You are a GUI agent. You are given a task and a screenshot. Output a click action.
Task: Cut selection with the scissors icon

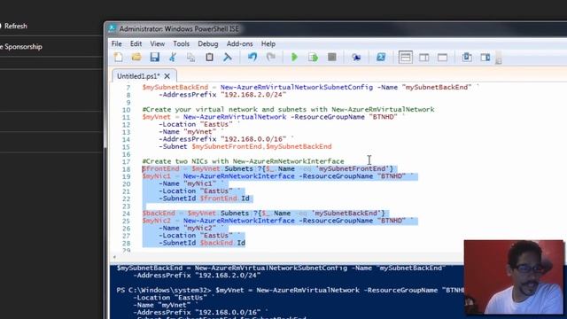click(173, 57)
